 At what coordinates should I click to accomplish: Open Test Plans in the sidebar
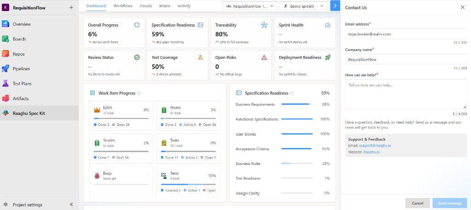point(40,84)
